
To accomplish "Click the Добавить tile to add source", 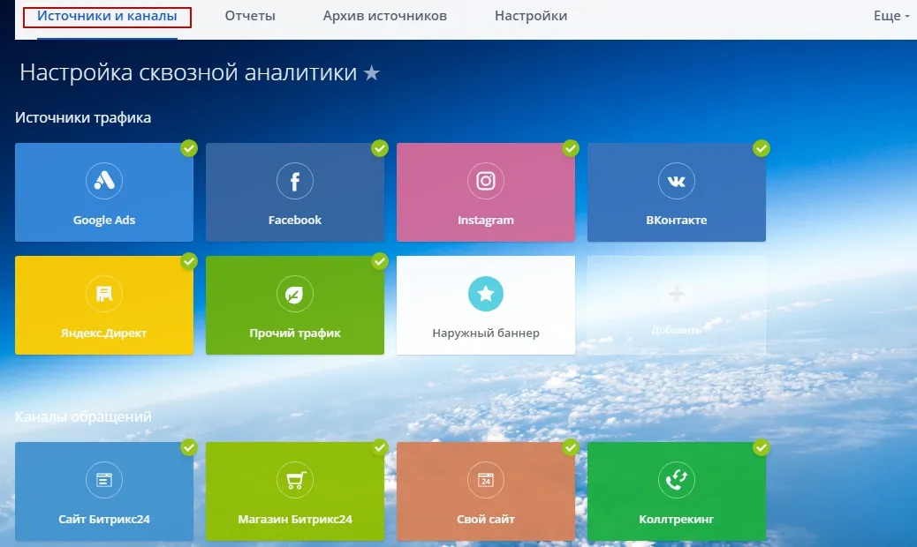I will click(x=676, y=305).
